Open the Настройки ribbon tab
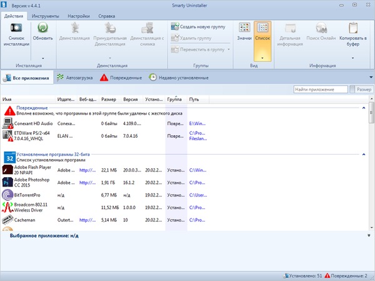 point(78,15)
